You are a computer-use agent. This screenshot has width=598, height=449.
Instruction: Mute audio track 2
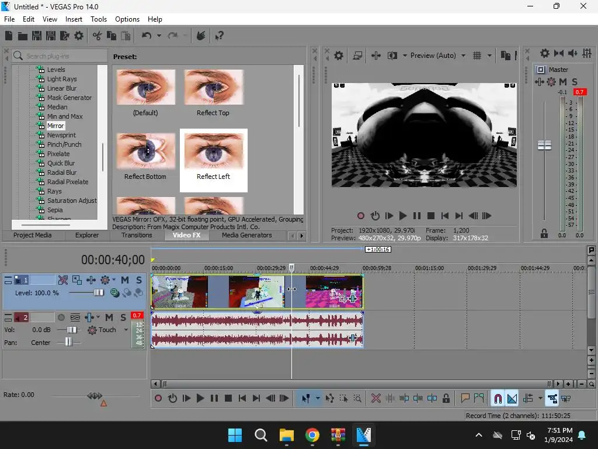[x=109, y=317]
